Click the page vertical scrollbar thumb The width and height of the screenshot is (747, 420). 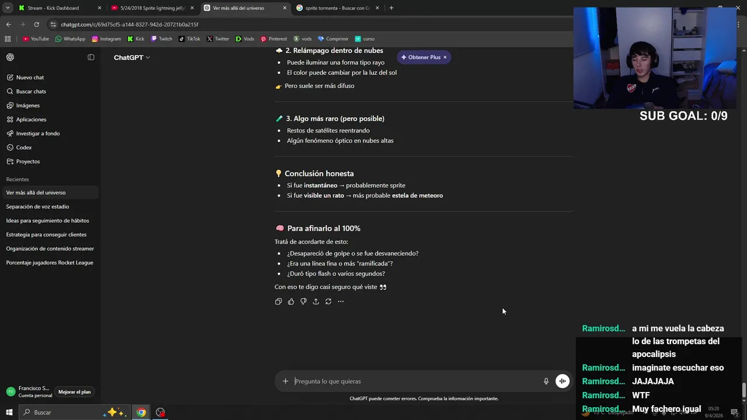click(x=744, y=389)
